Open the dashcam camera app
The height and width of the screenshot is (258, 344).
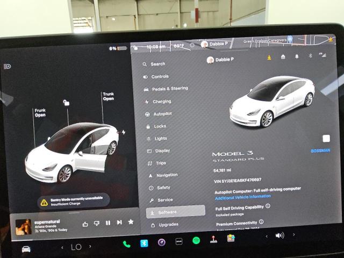162,242
